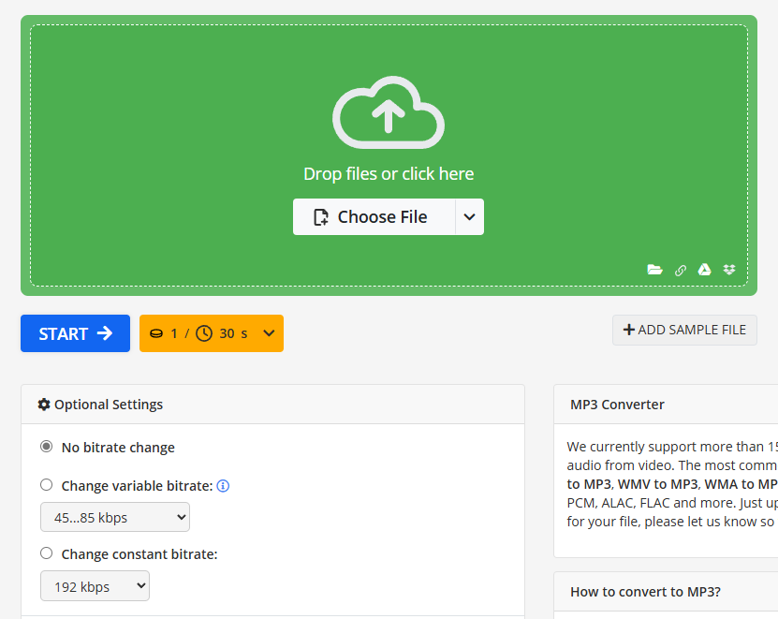
Task: Click the clock icon in orange button
Action: click(204, 333)
